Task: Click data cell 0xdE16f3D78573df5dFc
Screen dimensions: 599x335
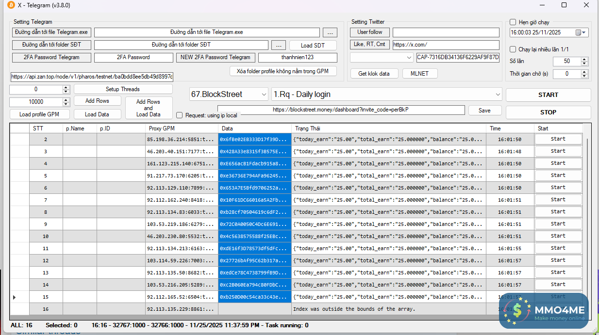Action: tap(255, 248)
